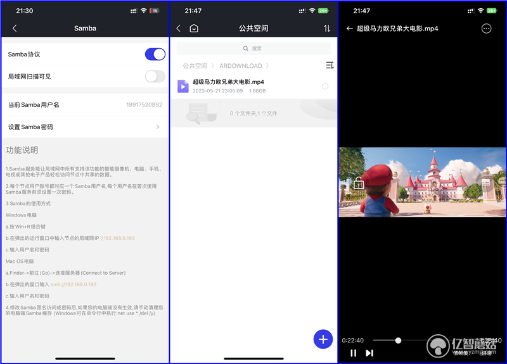Go back from the Samba settings screen
This screenshot has width=507, height=364.
click(15, 28)
